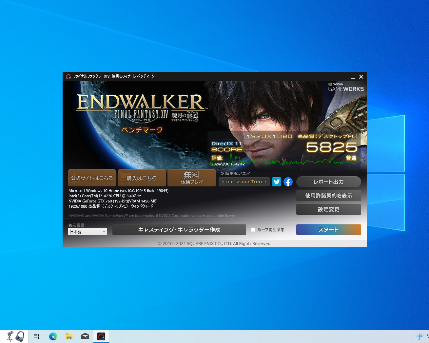Click the Microsoft Windows 10 Home line
429x343 pixels.
click(118, 191)
